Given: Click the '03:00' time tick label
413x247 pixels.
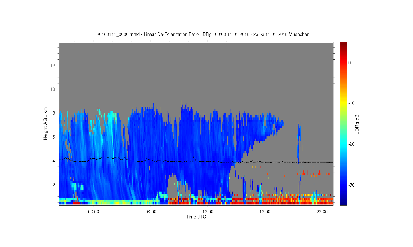Looking at the screenshot, I should pos(94,212).
